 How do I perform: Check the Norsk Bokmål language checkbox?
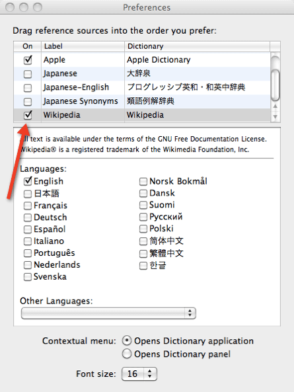[x=143, y=182]
